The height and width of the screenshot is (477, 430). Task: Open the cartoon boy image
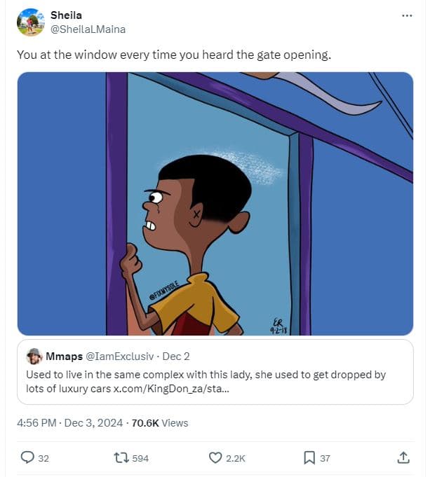[x=215, y=203]
